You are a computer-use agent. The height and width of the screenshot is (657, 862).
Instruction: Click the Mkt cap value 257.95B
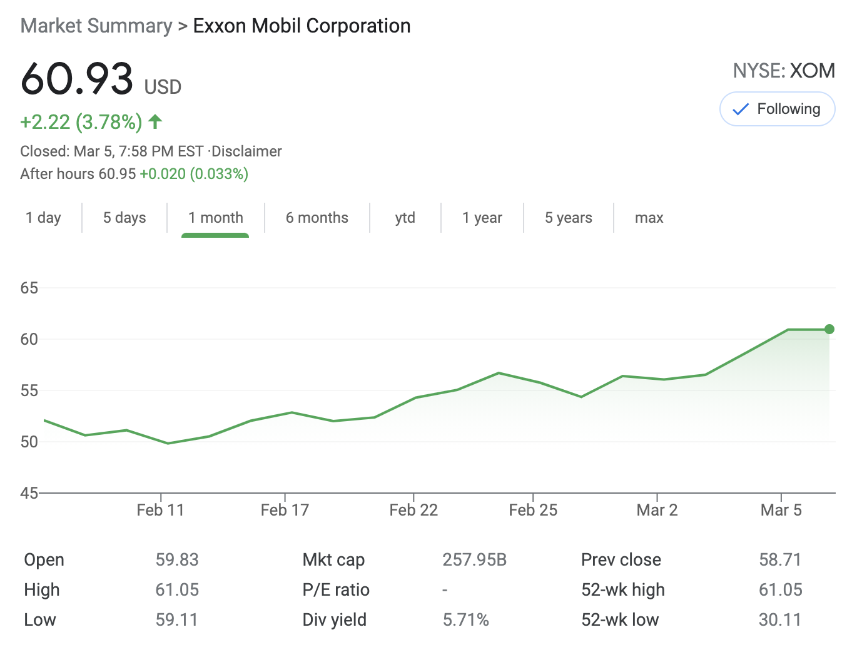(475, 559)
